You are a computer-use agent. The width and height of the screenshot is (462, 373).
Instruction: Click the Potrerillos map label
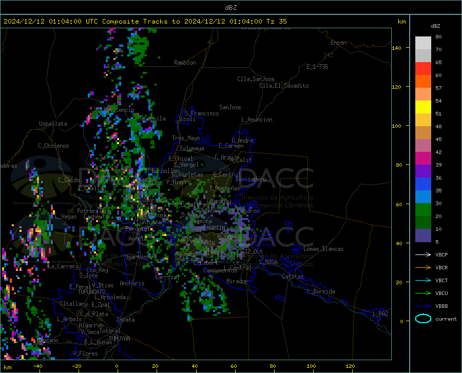(94, 211)
